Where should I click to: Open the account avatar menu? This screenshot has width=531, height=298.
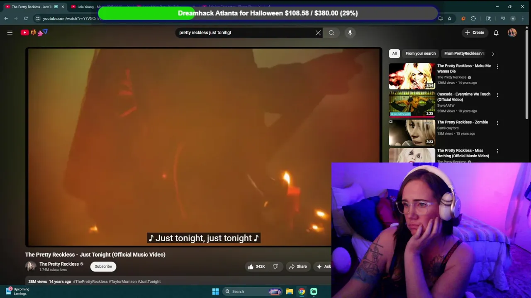click(x=512, y=33)
